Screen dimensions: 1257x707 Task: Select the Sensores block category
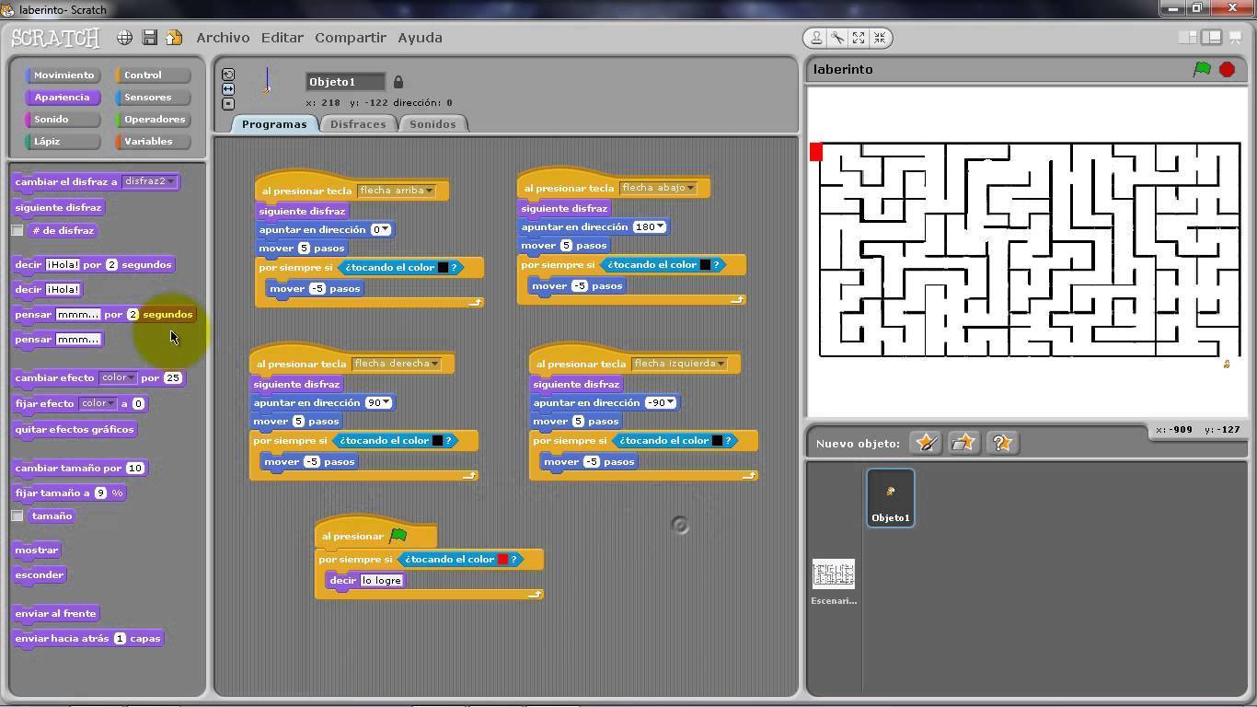[147, 98]
